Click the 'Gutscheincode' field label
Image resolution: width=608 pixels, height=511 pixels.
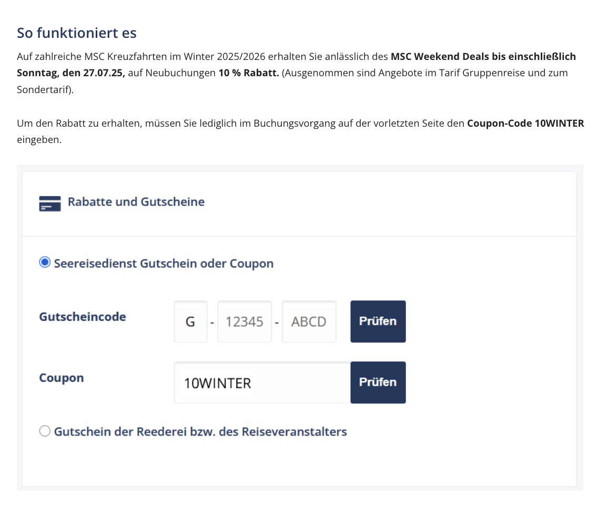(x=83, y=317)
